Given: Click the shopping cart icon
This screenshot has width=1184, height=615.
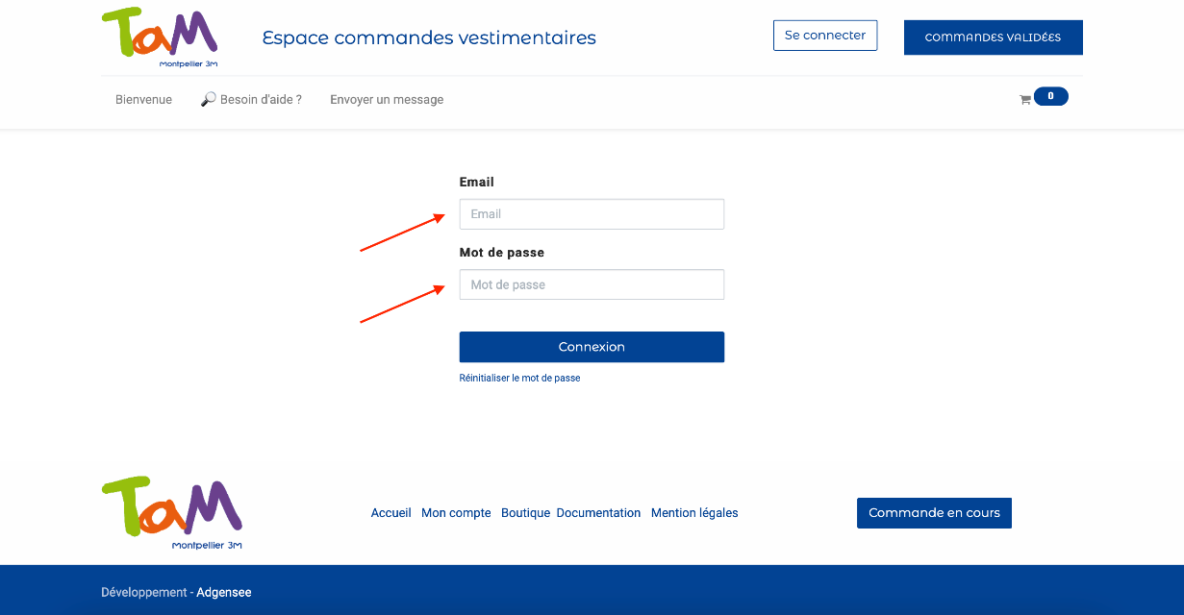Looking at the screenshot, I should click(x=1025, y=99).
